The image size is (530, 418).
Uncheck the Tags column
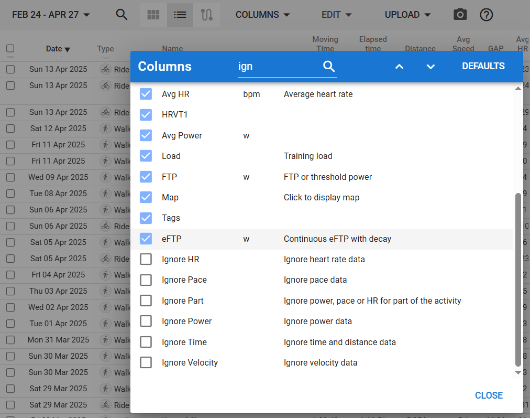coord(146,218)
